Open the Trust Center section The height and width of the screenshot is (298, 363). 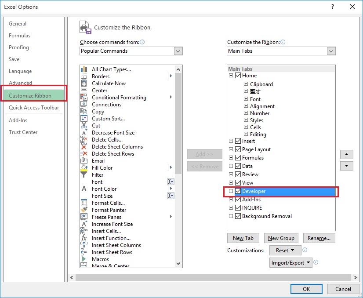coord(23,132)
